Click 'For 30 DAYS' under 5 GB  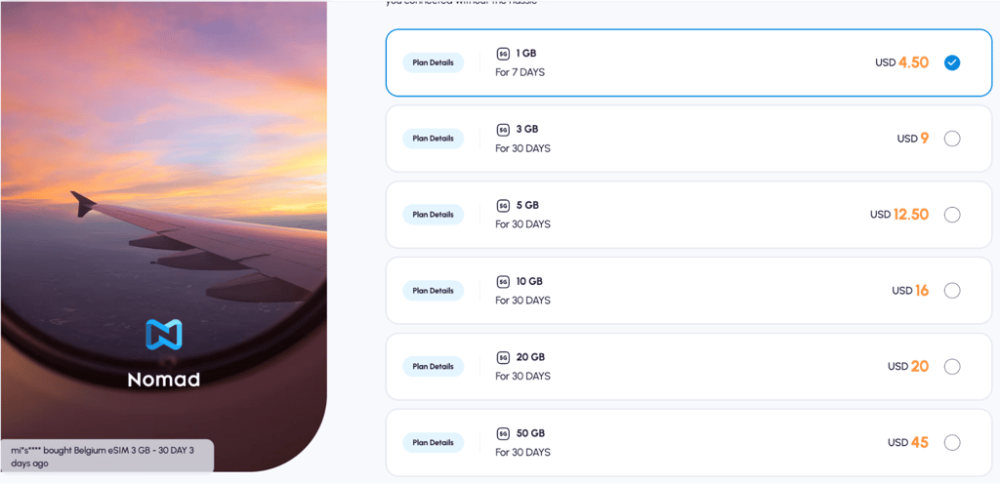pos(522,224)
